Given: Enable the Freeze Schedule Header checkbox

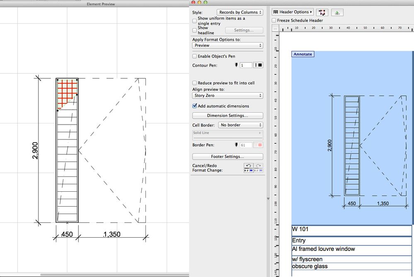Looking at the screenshot, I should 274,20.
